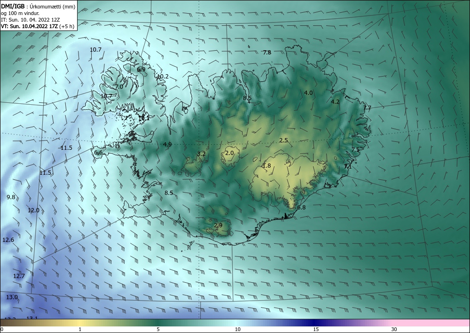Viewport: 470px width, 333px height.
Task: Click the 2.5 value in central Iceland
Action: (x=283, y=140)
